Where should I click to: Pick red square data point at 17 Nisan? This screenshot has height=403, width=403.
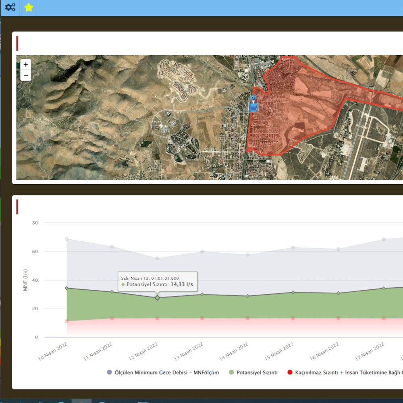point(384,318)
